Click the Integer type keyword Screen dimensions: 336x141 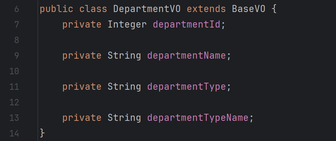click(x=127, y=25)
